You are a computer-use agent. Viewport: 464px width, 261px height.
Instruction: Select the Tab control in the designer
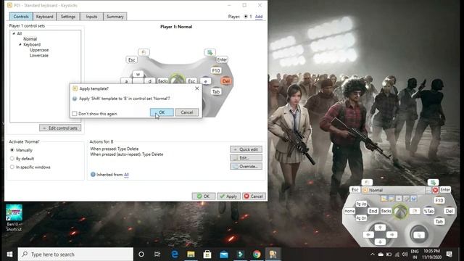click(x=216, y=92)
